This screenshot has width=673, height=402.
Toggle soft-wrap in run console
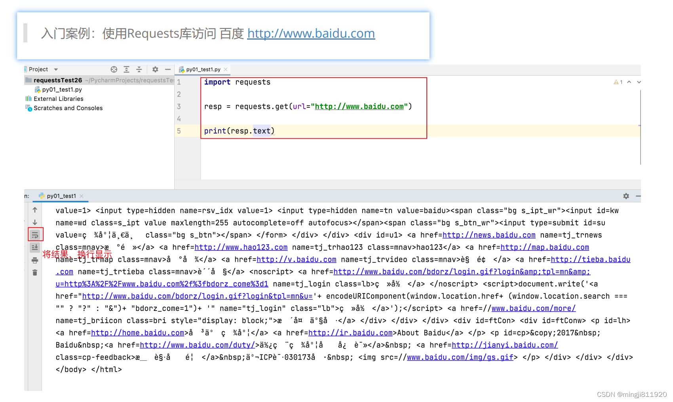pyautogui.click(x=35, y=235)
